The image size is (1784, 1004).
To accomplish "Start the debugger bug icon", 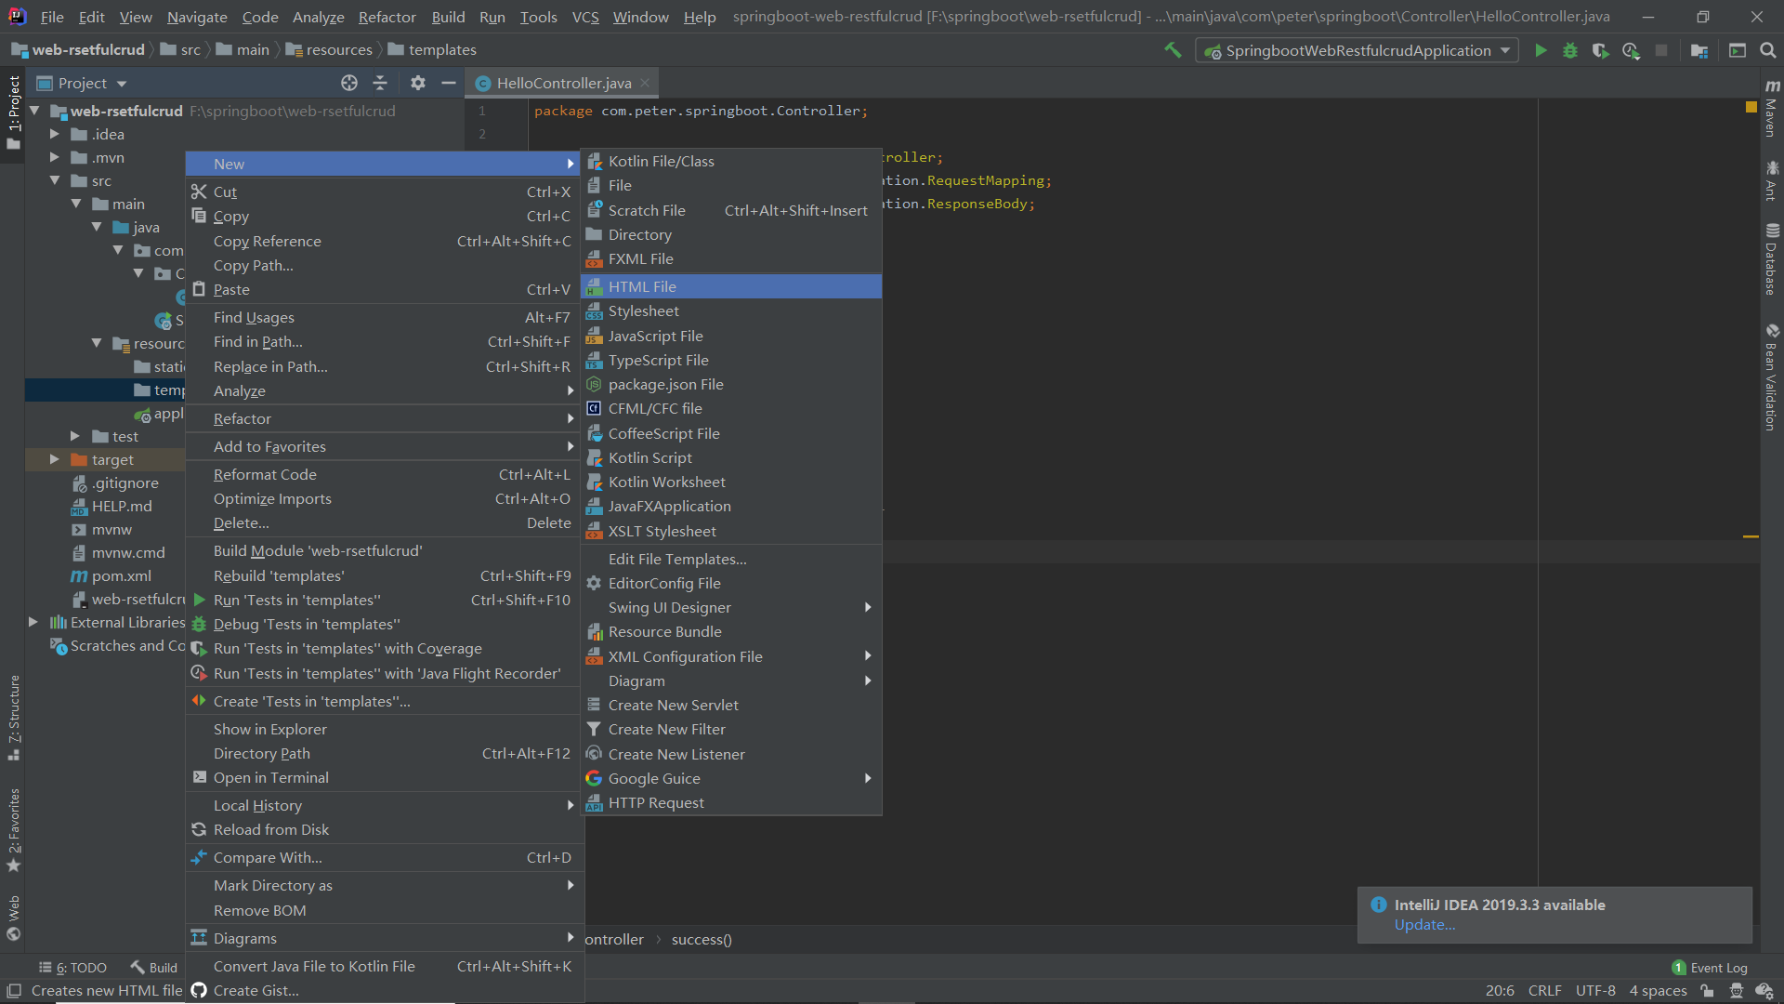I will [1570, 50].
